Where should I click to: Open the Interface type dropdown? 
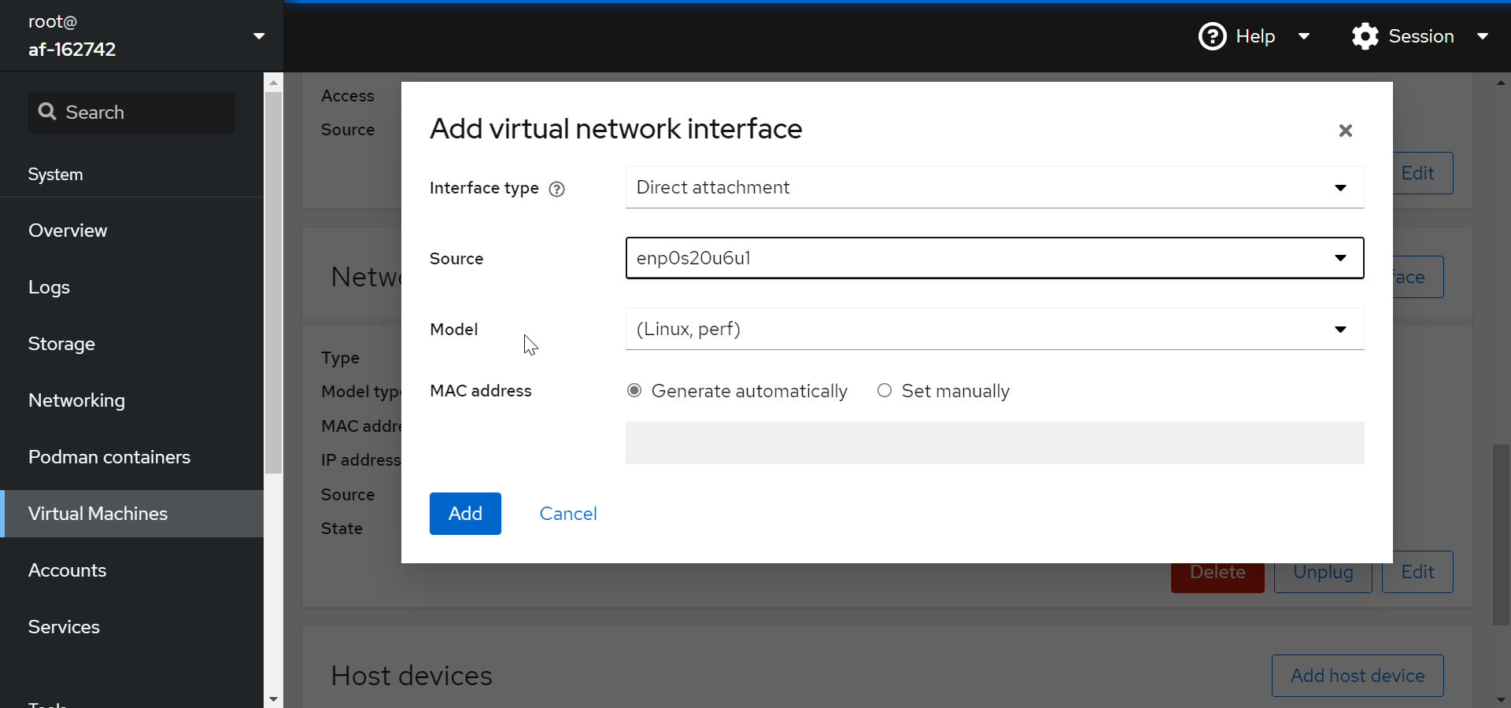point(995,187)
